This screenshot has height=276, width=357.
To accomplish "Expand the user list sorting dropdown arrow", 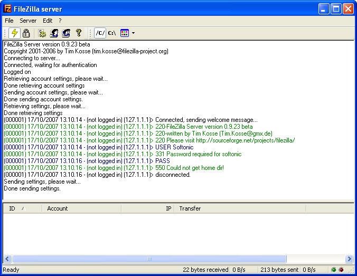I will 133,33.
